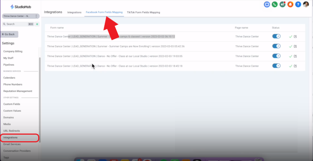Click the settings sidebar vertical scrollbar
This screenshot has width=313, height=161.
[40, 100]
